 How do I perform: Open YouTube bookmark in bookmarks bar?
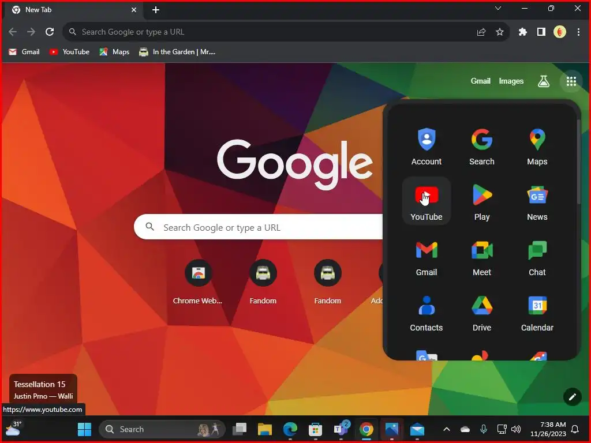tap(69, 52)
